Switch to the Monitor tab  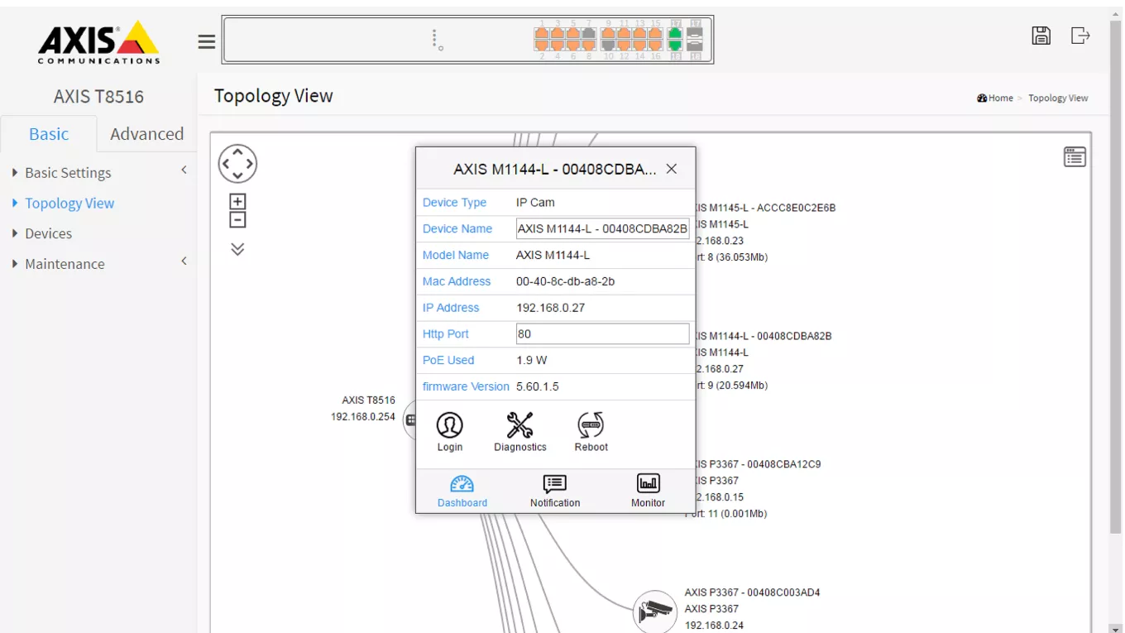click(648, 491)
